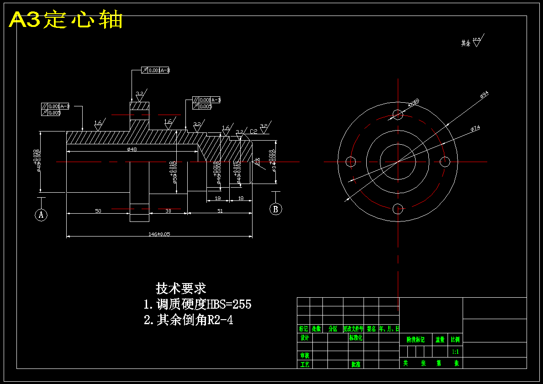Click the '阶段标记' title block cell
Screen dimensions: 543x384
[x=416, y=340]
